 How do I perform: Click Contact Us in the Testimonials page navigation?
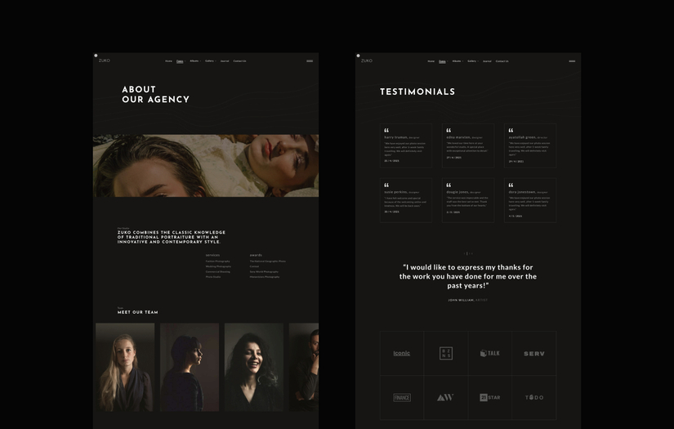click(x=502, y=61)
